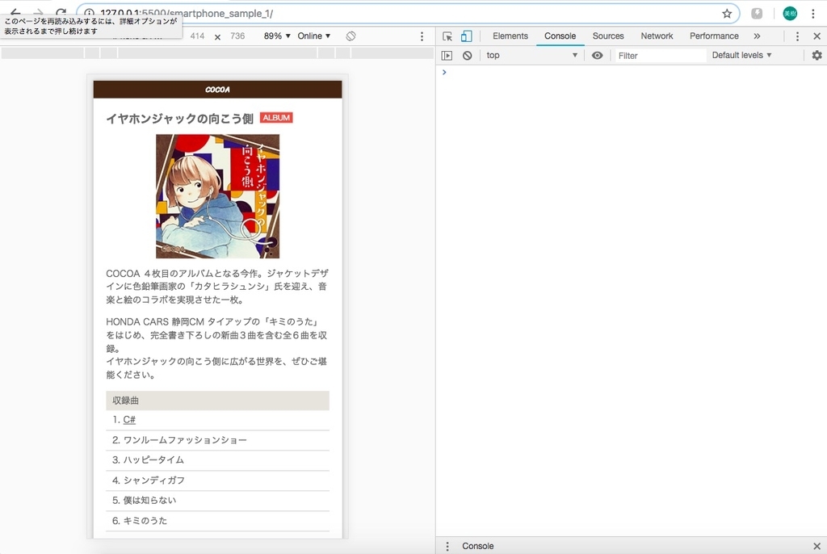Open the DevTools customize menu via three-dot icon

pos(796,36)
